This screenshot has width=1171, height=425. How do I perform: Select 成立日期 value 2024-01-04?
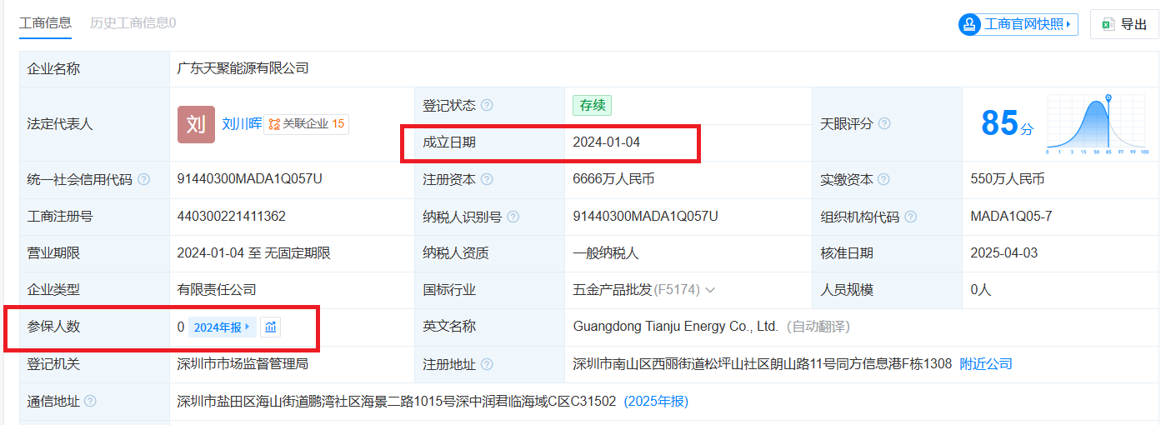click(x=607, y=142)
